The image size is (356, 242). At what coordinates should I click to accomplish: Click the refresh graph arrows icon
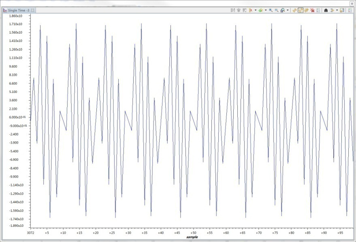point(294,10)
